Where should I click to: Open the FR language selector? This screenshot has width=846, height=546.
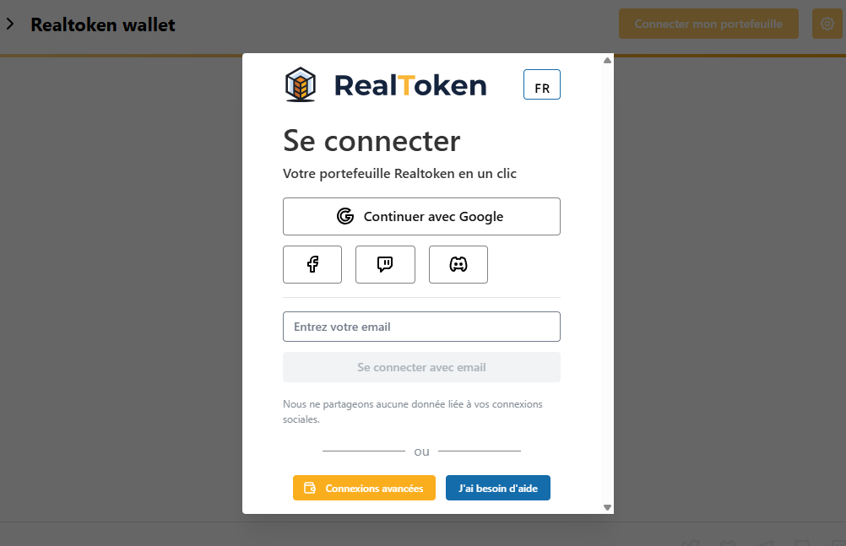(x=541, y=84)
